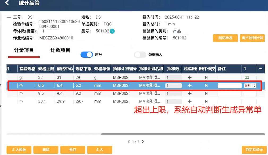The height and width of the screenshot is (155, 268).
Task: Click the 抽样计划编号 column header
Action: (125, 69)
